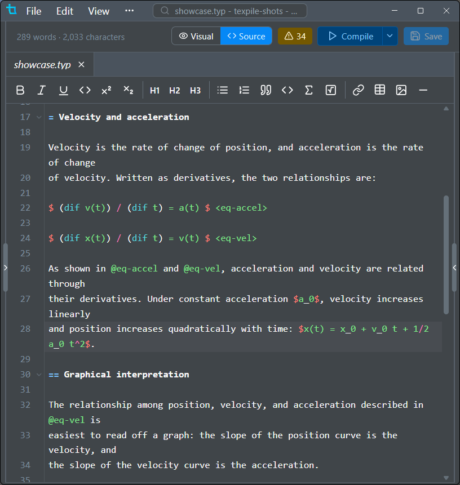Expand the right side panel
This screenshot has width=460, height=485.
(454, 268)
